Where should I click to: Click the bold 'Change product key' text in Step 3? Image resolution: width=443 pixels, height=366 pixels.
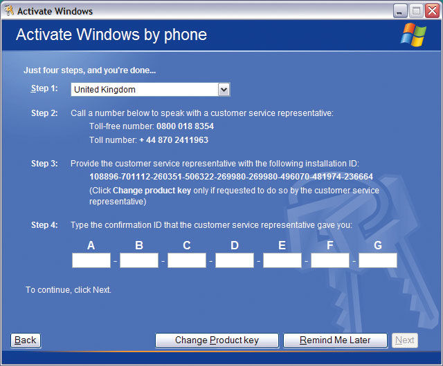coord(152,191)
